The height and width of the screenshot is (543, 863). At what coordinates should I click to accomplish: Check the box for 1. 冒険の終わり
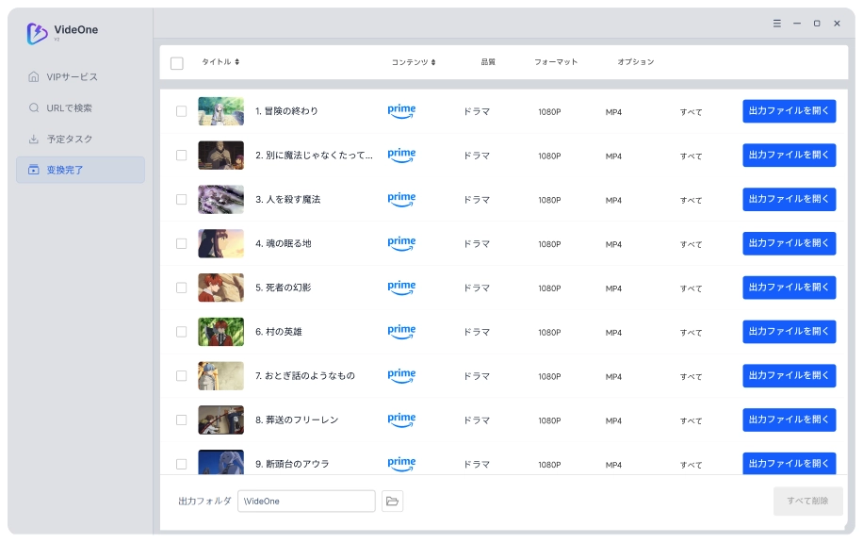(181, 111)
